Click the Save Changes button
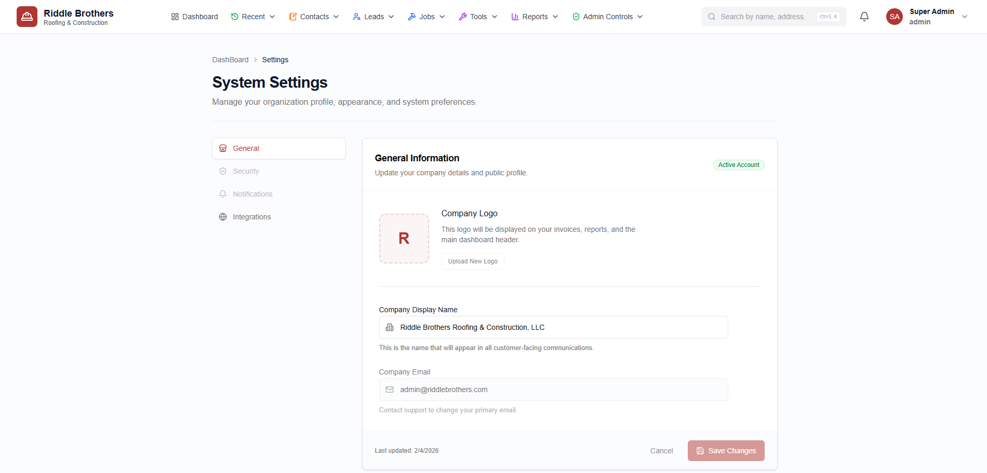This screenshot has height=473, width=987. tap(726, 450)
